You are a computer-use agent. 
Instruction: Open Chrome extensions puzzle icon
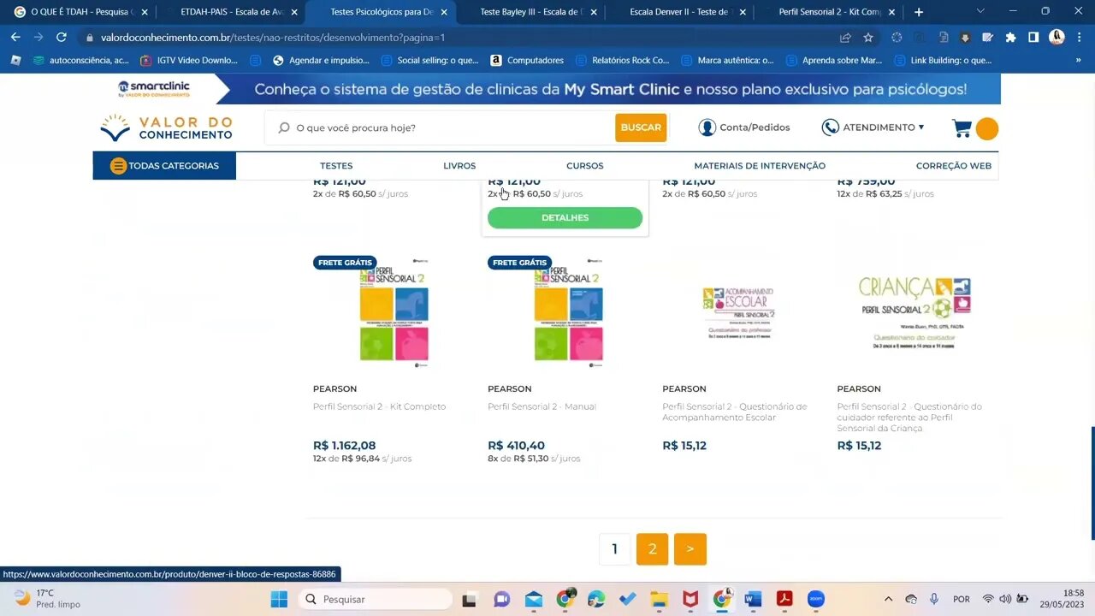coord(1010,38)
